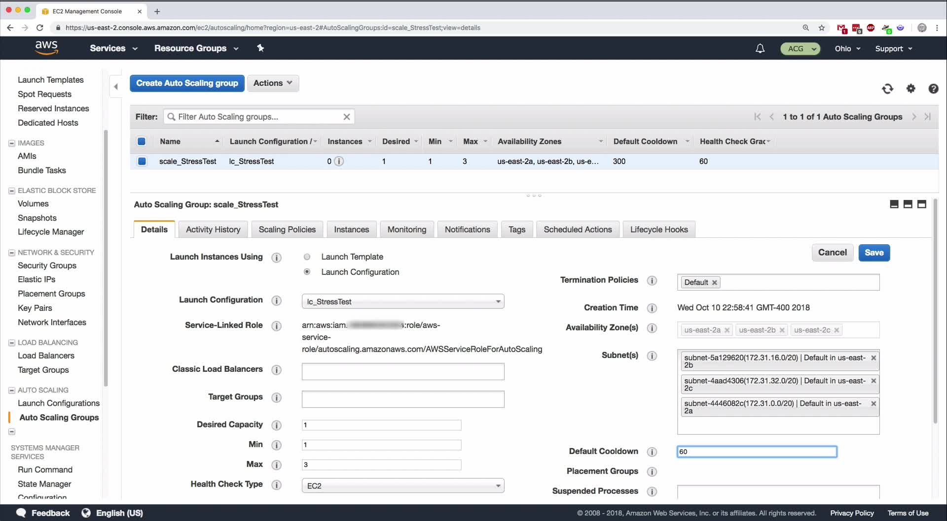
Task: Show info for Launch Instances Using
Action: (277, 258)
